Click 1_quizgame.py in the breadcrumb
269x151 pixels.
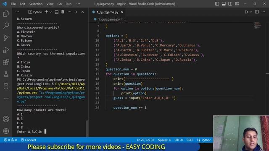pyautogui.click(x=109, y=19)
